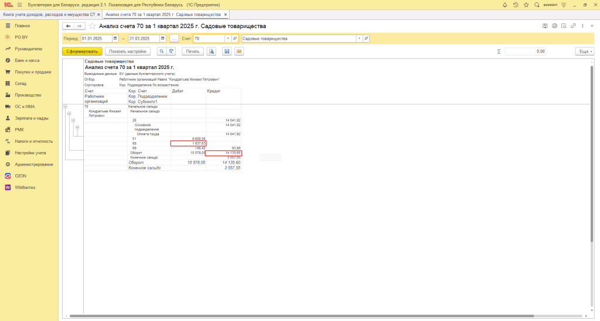Image resolution: width=600 pixels, height=321 pixels.
Task: Open the Wildberries section
Action: coord(25,188)
